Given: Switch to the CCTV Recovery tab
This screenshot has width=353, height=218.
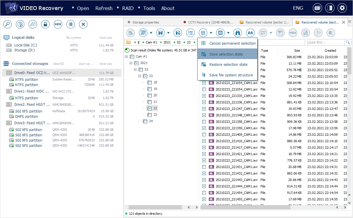Looking at the screenshot, I should coord(210,22).
